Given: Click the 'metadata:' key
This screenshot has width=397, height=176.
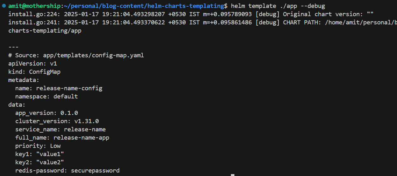Looking at the screenshot, I should click(x=24, y=80).
